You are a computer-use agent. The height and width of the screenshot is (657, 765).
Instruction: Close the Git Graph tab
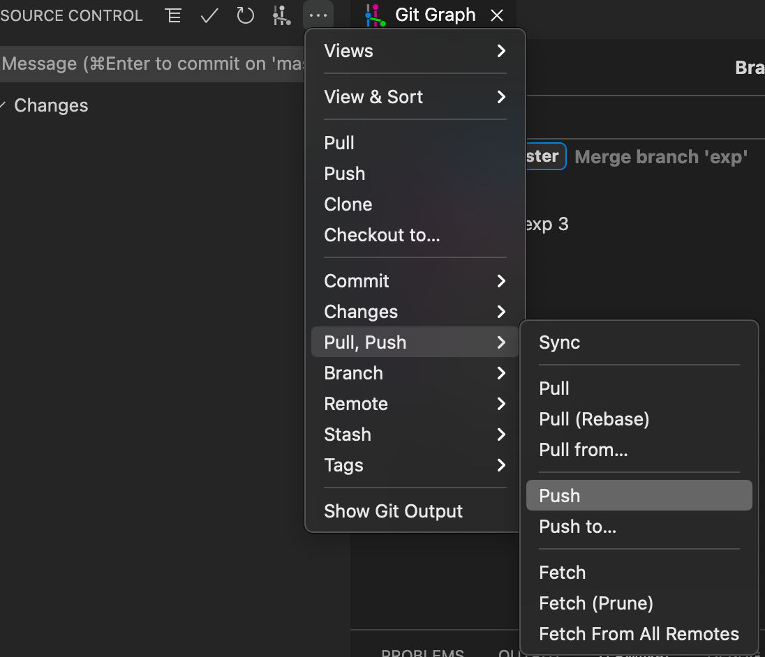pos(497,15)
